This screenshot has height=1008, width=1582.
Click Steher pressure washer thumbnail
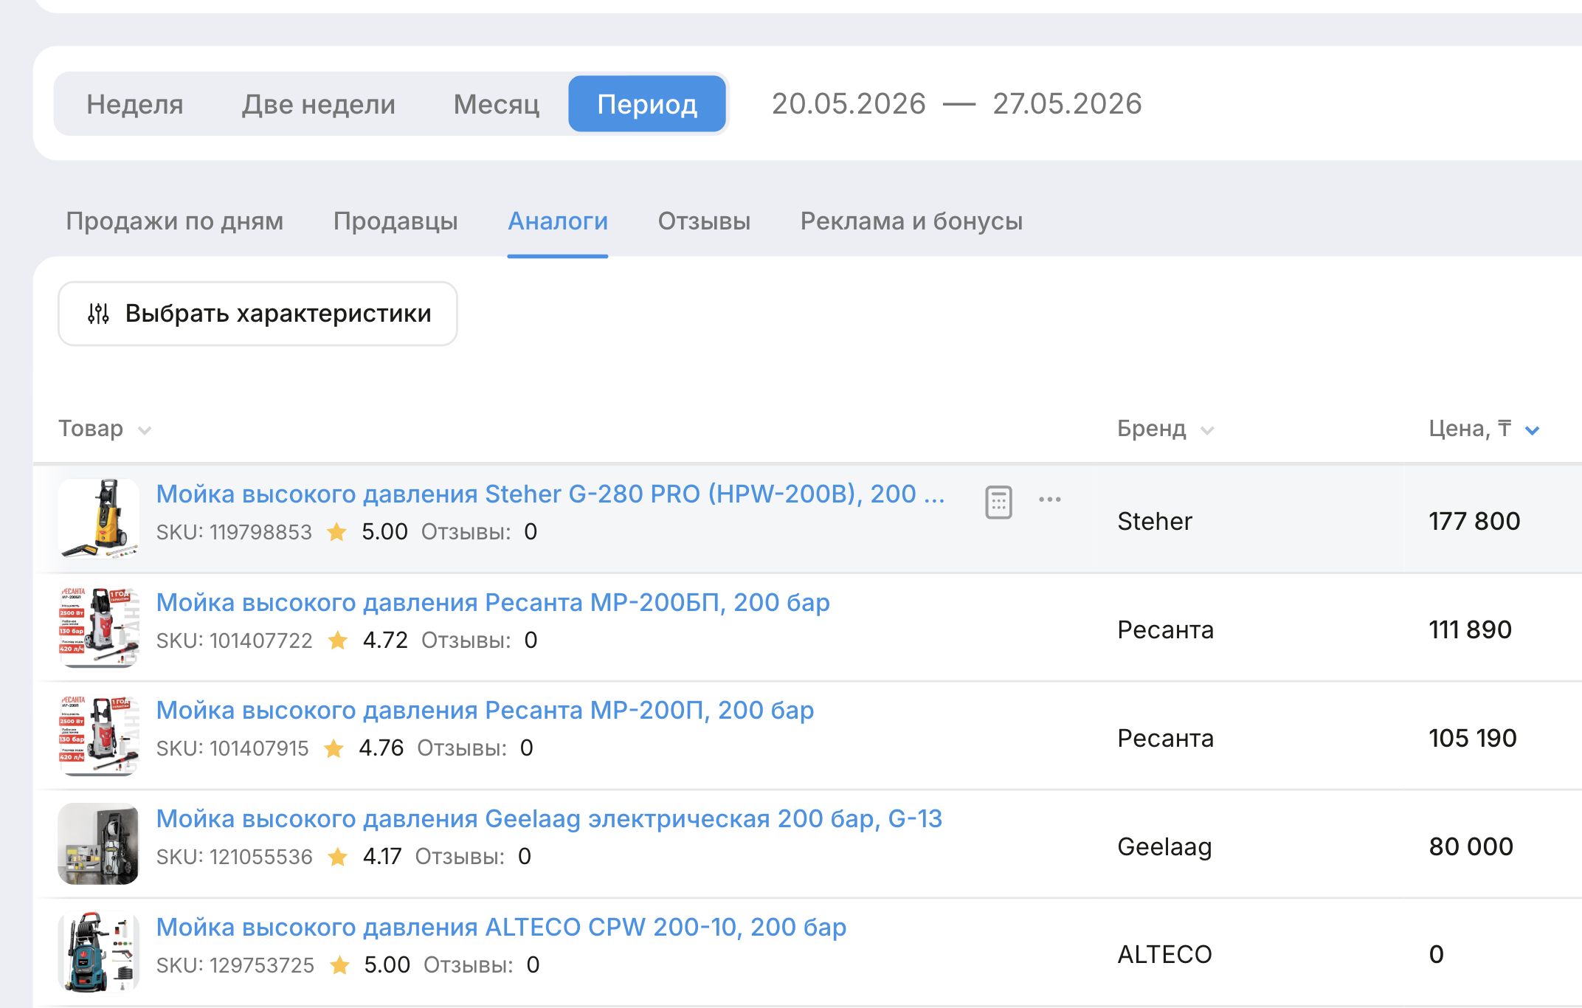[99, 519]
